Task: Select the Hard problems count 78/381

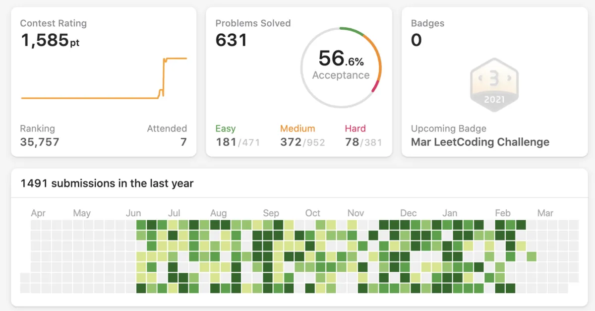Action: pos(362,142)
